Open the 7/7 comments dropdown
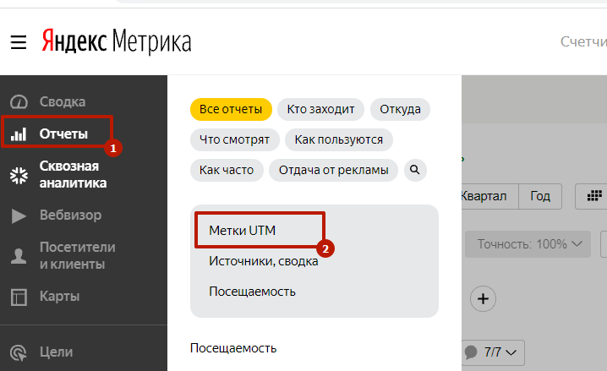Viewport: 607px width, 371px height. click(x=495, y=351)
